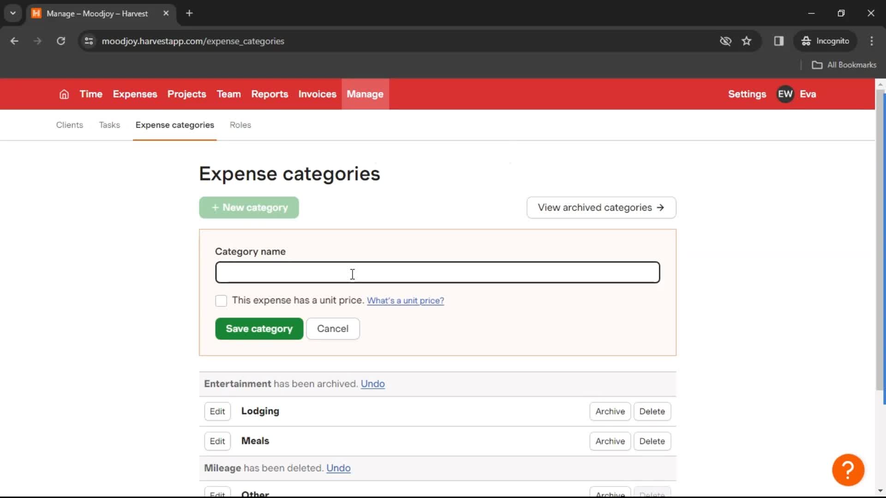Viewport: 886px width, 498px height.
Task: Open the Projects section
Action: pos(187,94)
